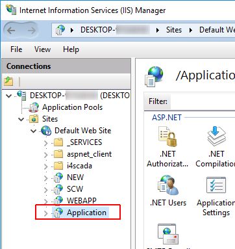
Task: Click the SCW application icon
Action: [58, 189]
